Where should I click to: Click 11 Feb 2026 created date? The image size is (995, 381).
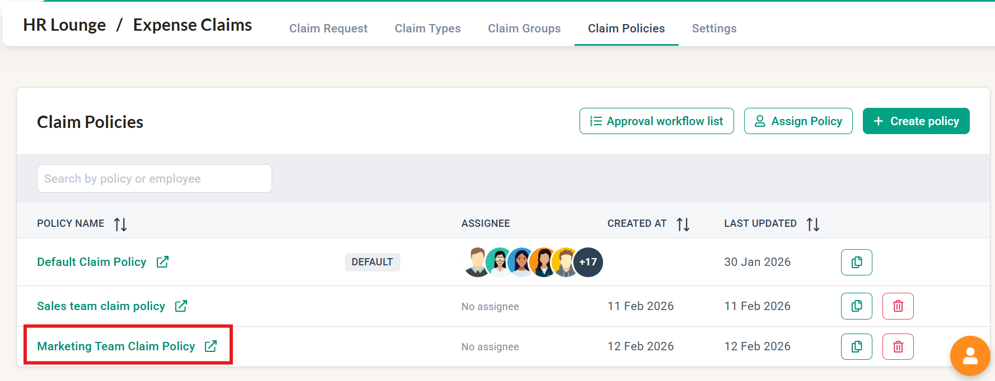coord(641,306)
